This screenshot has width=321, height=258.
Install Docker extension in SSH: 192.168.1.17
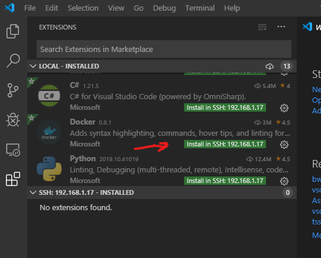[225, 144]
